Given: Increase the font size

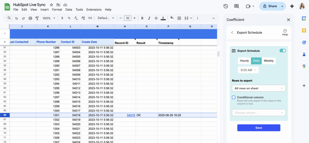Looking at the screenshot, I should pos(134,18).
